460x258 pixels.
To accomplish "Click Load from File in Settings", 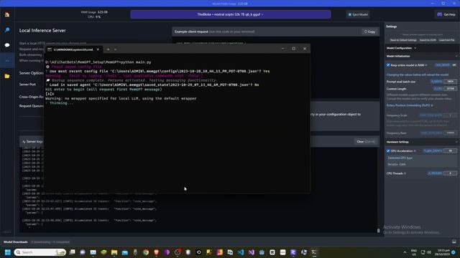I will click(446, 40).
